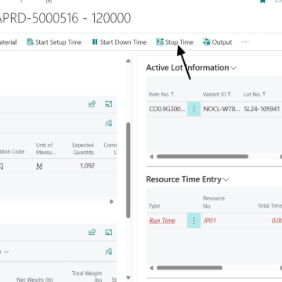
Task: Click the lower personalize pin icon
Action: (109, 251)
